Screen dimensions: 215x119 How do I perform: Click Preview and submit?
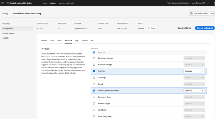(205, 28)
